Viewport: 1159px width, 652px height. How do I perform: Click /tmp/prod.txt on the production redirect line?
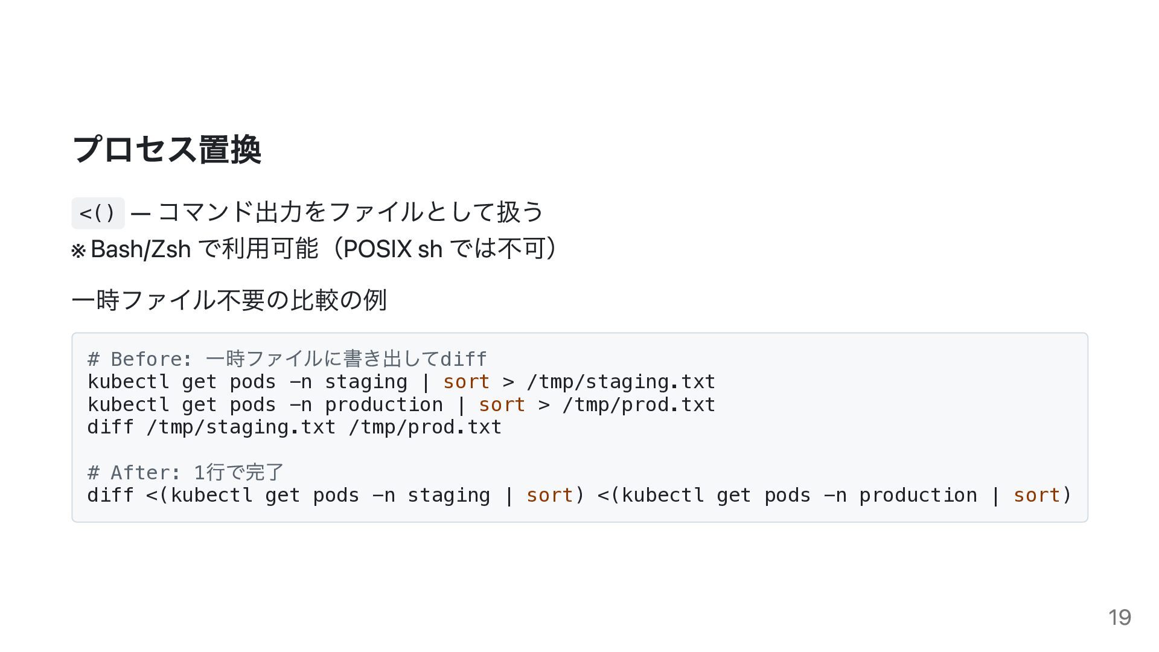tap(639, 405)
